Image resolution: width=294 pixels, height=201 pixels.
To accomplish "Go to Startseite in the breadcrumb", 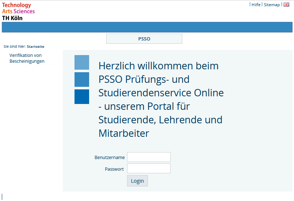I will coord(35,47).
